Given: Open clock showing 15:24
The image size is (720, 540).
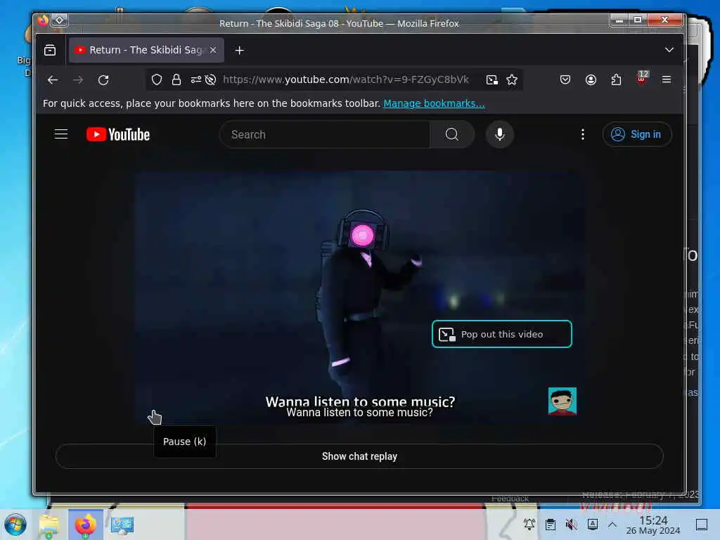Looking at the screenshot, I should coord(653,525).
